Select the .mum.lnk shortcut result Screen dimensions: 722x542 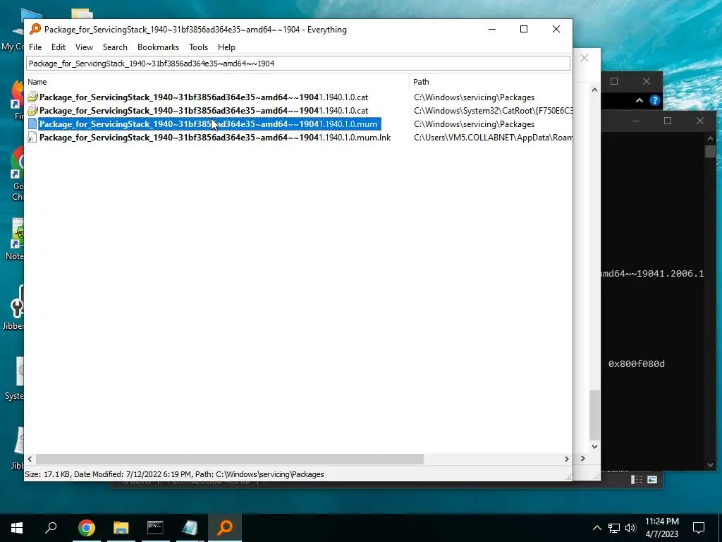click(x=215, y=138)
